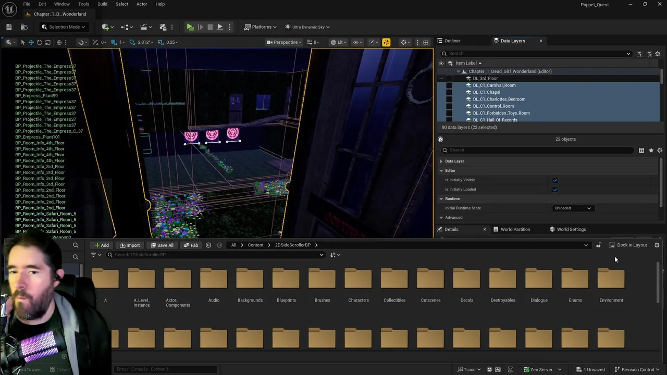The width and height of the screenshot is (667, 375).
Task: Toggle the Is Initially Visible checkbox
Action: 555,180
